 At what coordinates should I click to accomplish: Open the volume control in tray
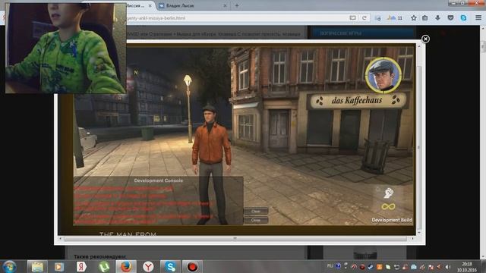447,267
